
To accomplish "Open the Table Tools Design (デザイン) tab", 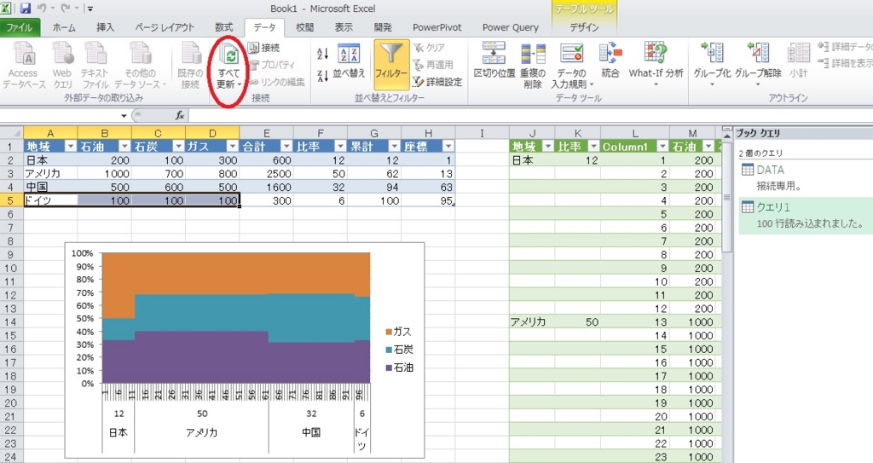I will (x=584, y=27).
